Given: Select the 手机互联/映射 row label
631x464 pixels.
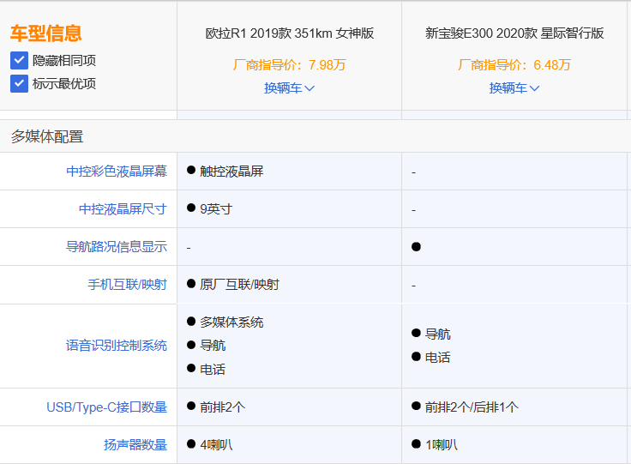Looking at the screenshot, I should (x=127, y=284).
